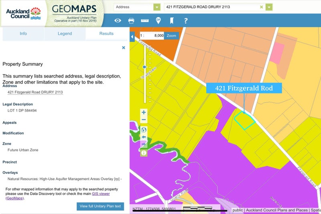Select the ruler measure tool

[x=144, y=20]
